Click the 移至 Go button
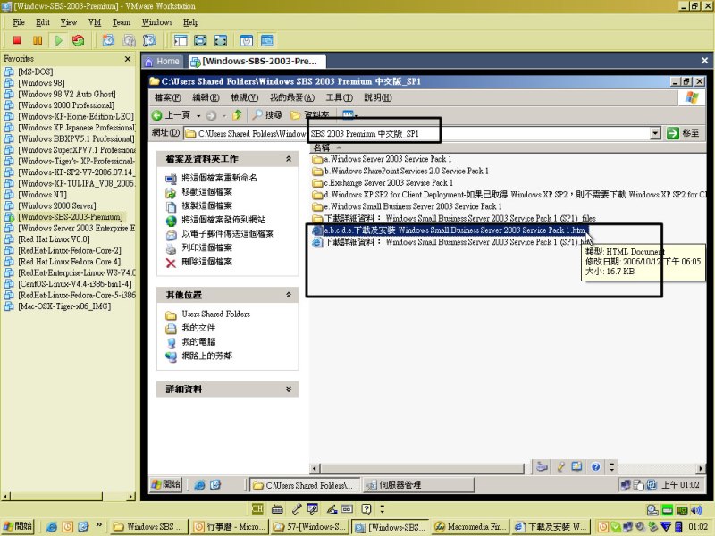 point(683,133)
